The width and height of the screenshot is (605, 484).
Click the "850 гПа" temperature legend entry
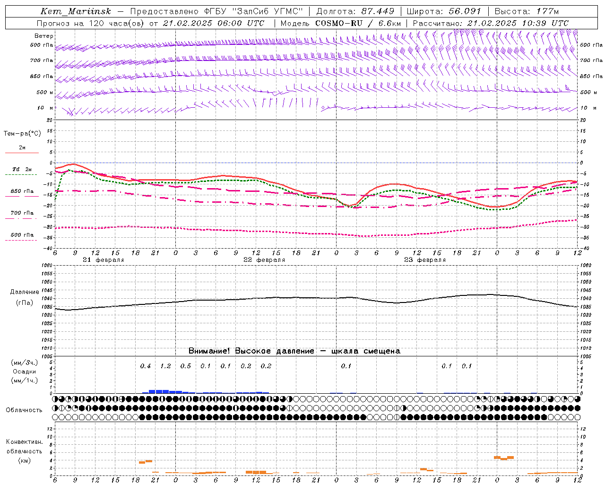[x=22, y=191]
